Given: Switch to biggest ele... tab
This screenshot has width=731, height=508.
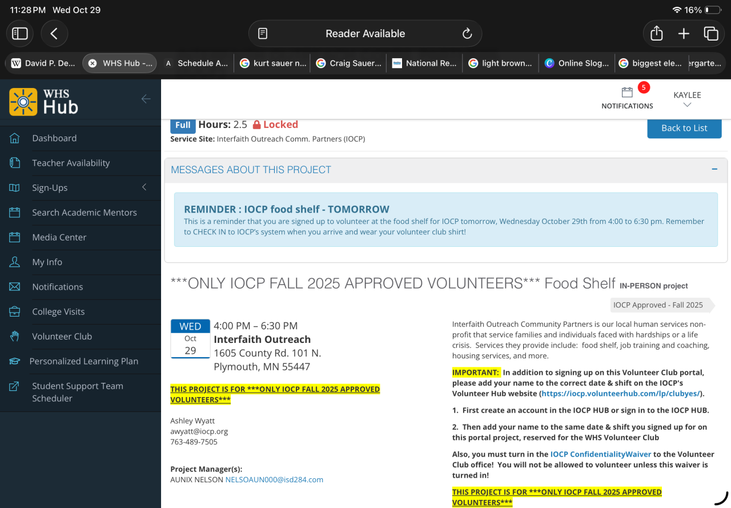Looking at the screenshot, I should (x=651, y=63).
